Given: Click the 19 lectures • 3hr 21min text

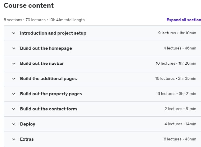Looking at the screenshot, I should [x=176, y=94].
